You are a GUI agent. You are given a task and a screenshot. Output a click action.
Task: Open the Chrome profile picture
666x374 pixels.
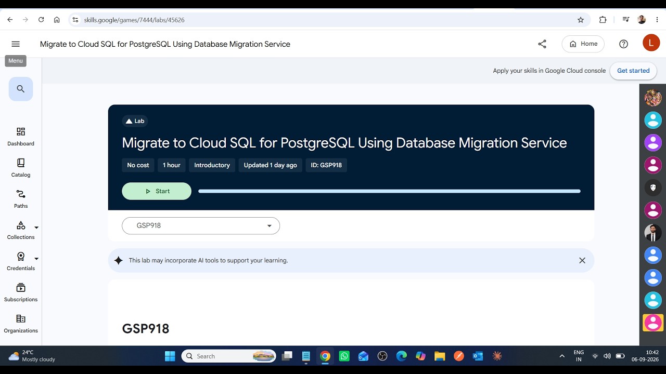[642, 20]
